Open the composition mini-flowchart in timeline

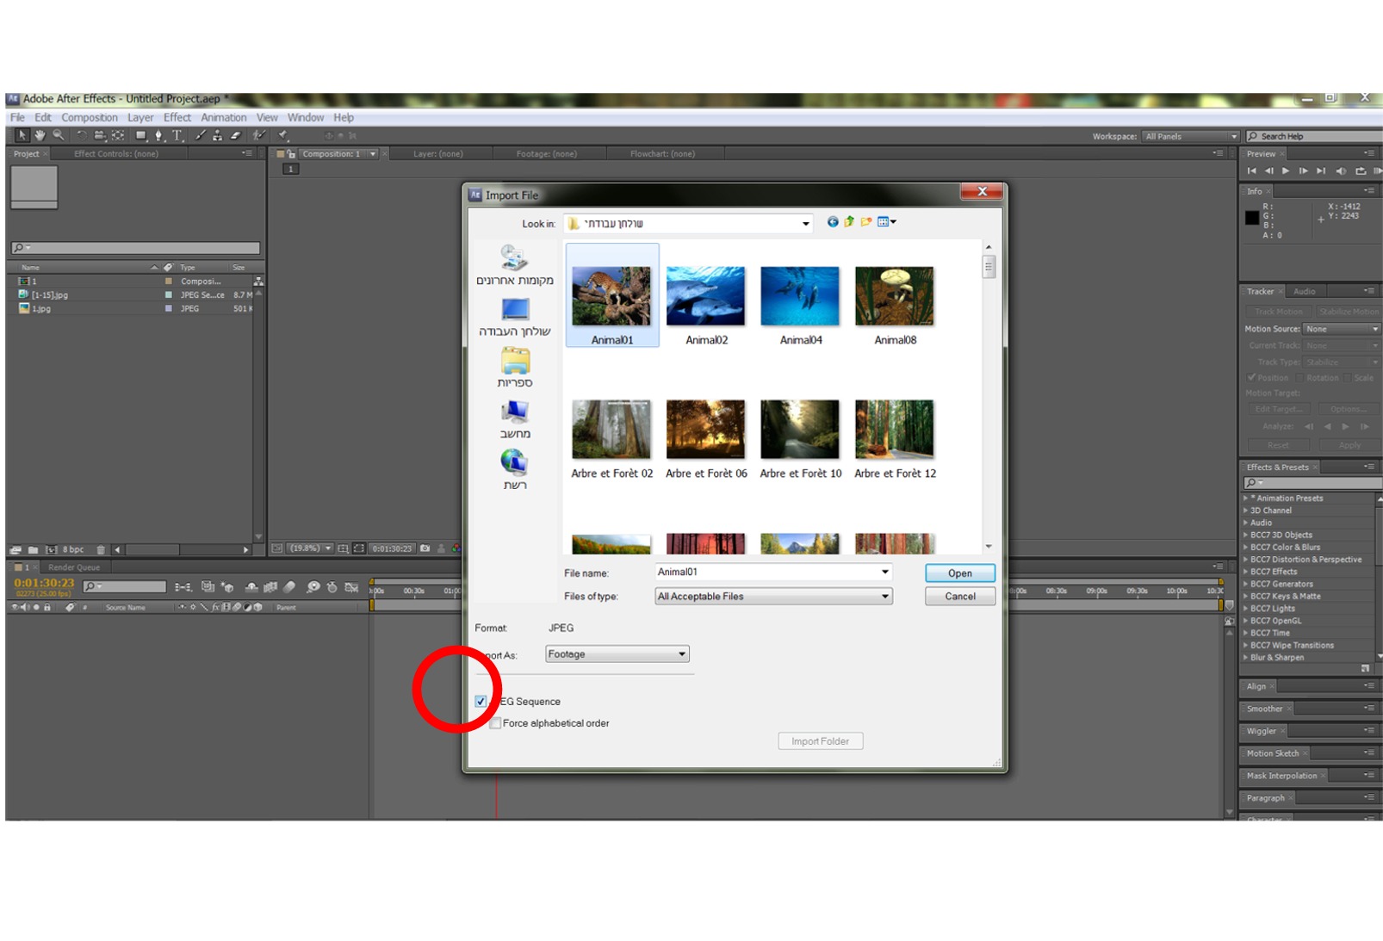pos(183,587)
